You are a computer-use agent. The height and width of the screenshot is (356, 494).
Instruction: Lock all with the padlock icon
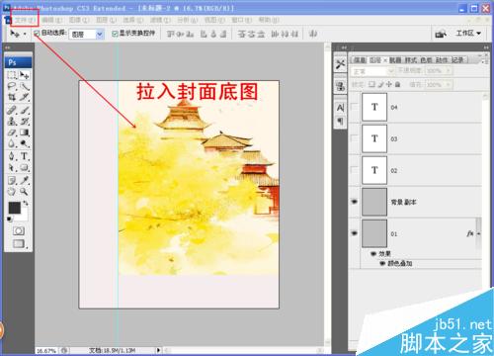pyautogui.click(x=397, y=85)
